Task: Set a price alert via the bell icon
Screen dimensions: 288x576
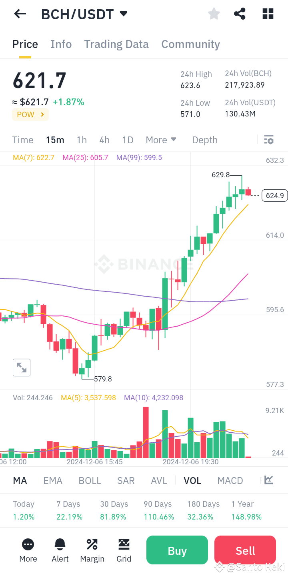Action: pyautogui.click(x=60, y=550)
